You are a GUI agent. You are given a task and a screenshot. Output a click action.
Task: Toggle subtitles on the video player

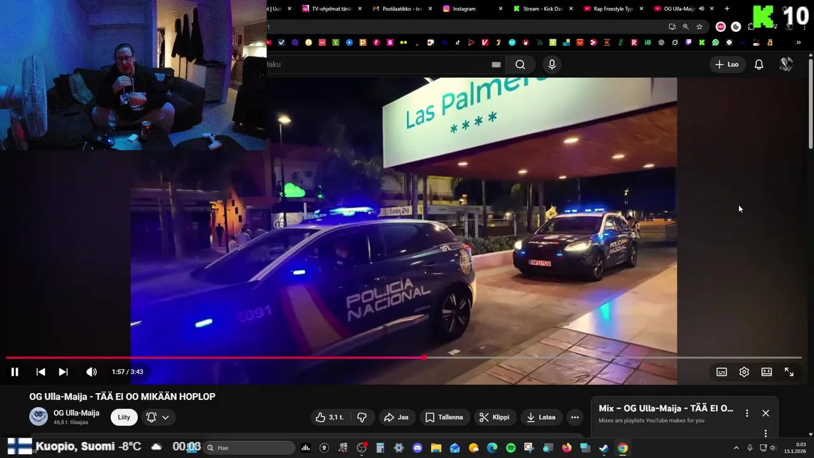click(x=722, y=372)
